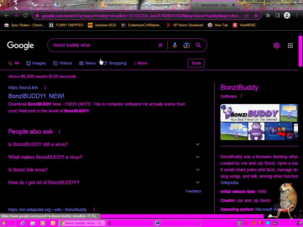
Task: Open options dots next to bonzi.link result
Action: tap(45, 87)
